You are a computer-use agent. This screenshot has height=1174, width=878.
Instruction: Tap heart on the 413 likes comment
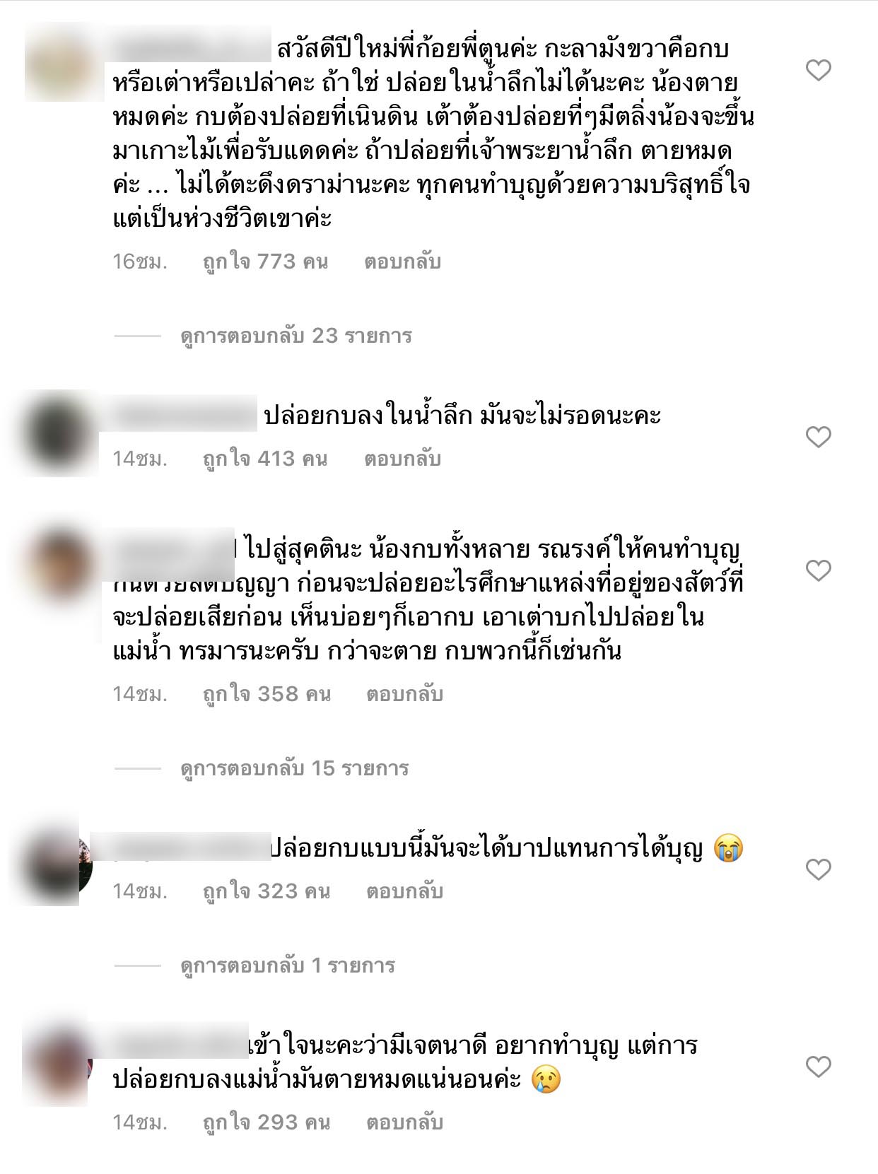(818, 437)
